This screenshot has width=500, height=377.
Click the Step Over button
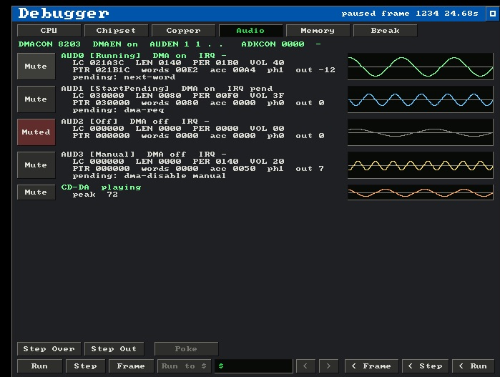[49, 349]
